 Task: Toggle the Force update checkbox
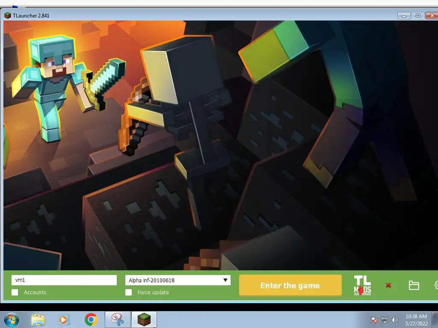tap(128, 292)
